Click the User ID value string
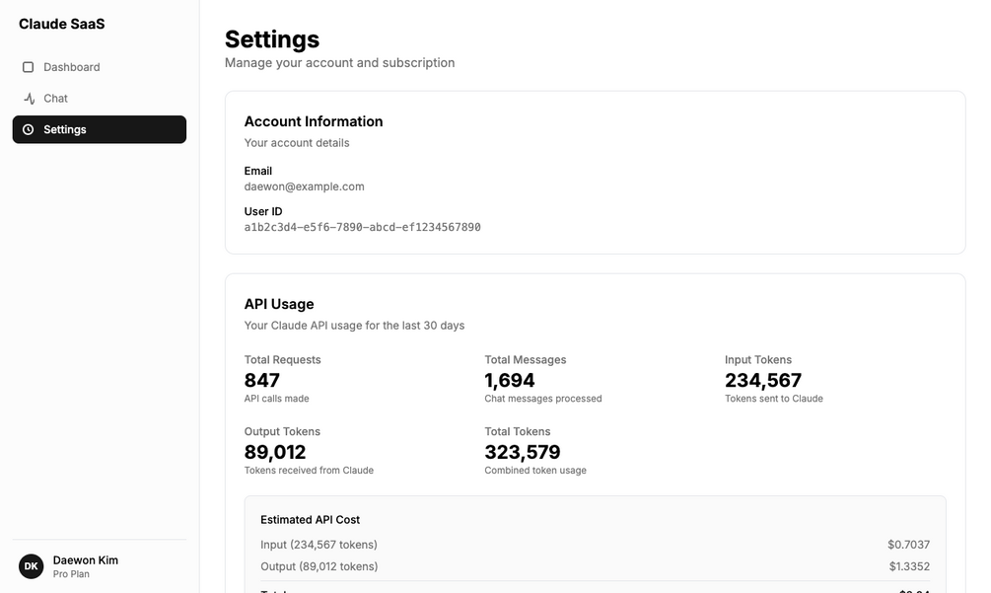 click(362, 227)
